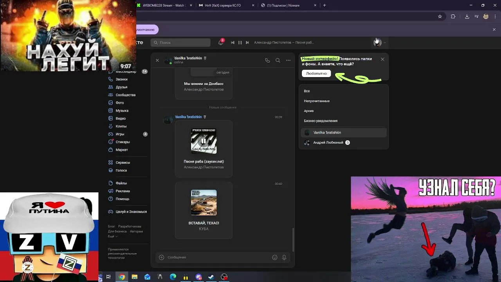The height and width of the screenshot is (282, 501).
Task: Close the default-browser infobar
Action: 494,29
